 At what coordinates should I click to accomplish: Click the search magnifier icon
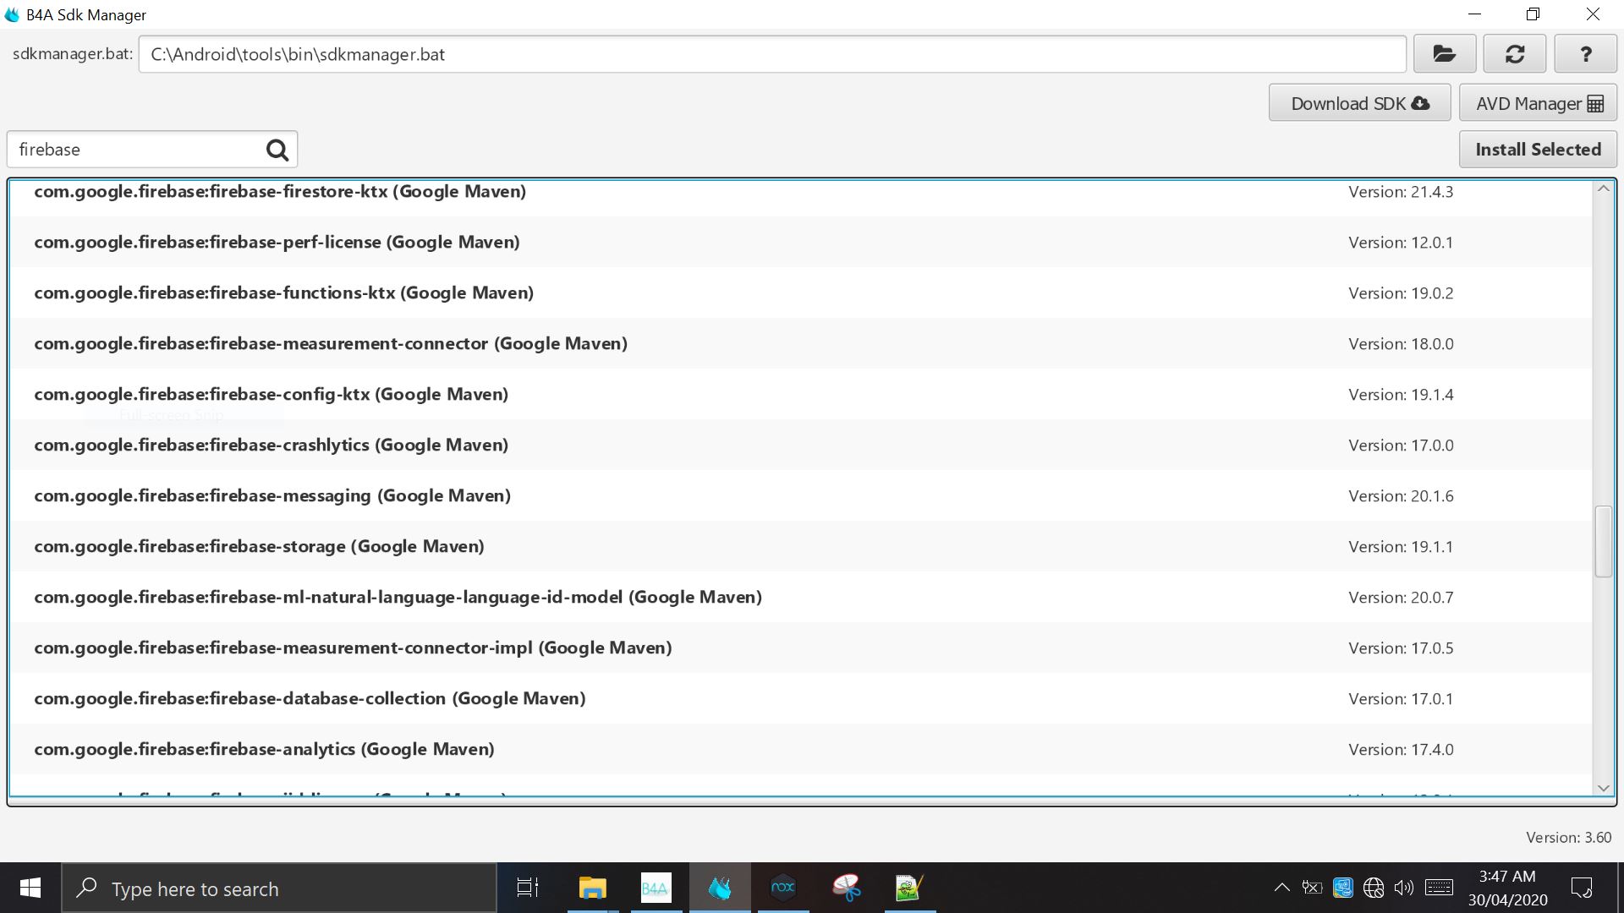point(277,150)
